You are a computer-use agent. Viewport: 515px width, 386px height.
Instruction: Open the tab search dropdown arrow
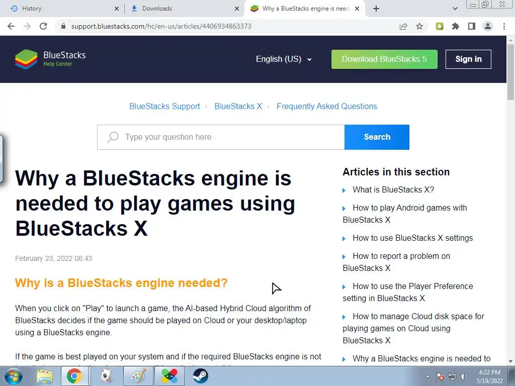click(x=455, y=9)
